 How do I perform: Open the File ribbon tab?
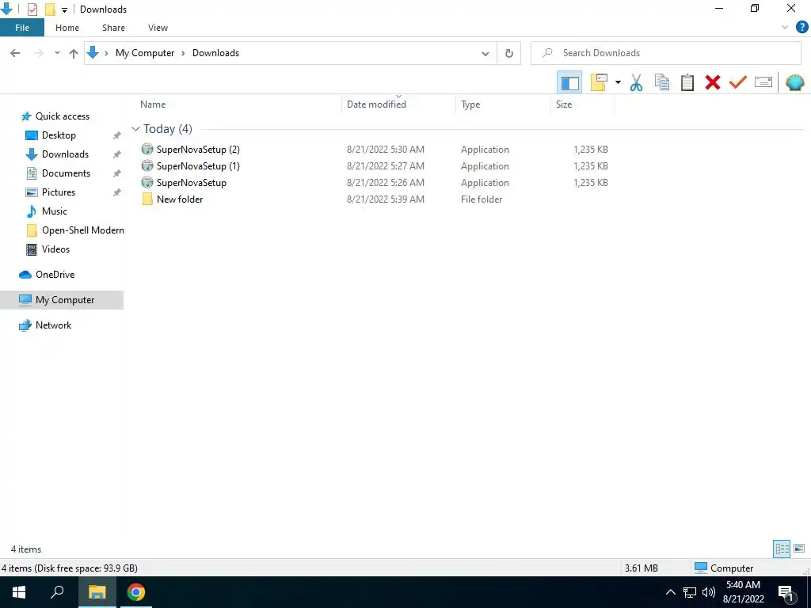22,28
